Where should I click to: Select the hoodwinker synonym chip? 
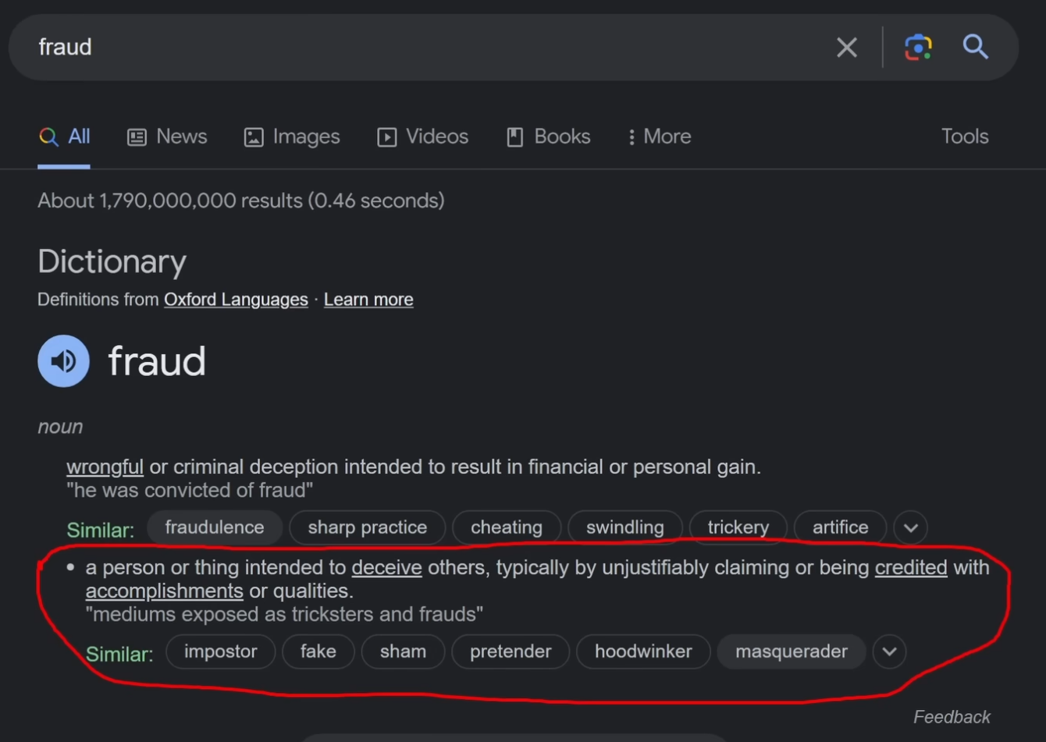643,651
